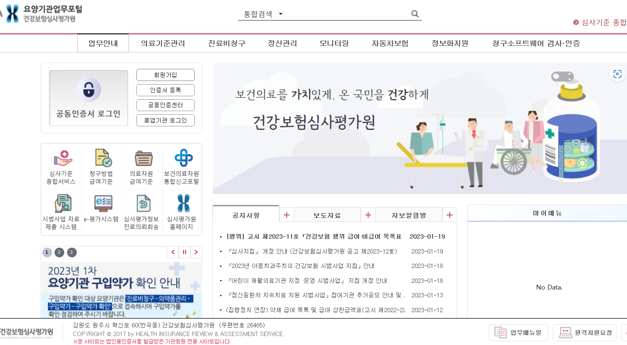Screen dimensions: 627x345
Task: Click the search magnifier icon
Action: pos(415,14)
